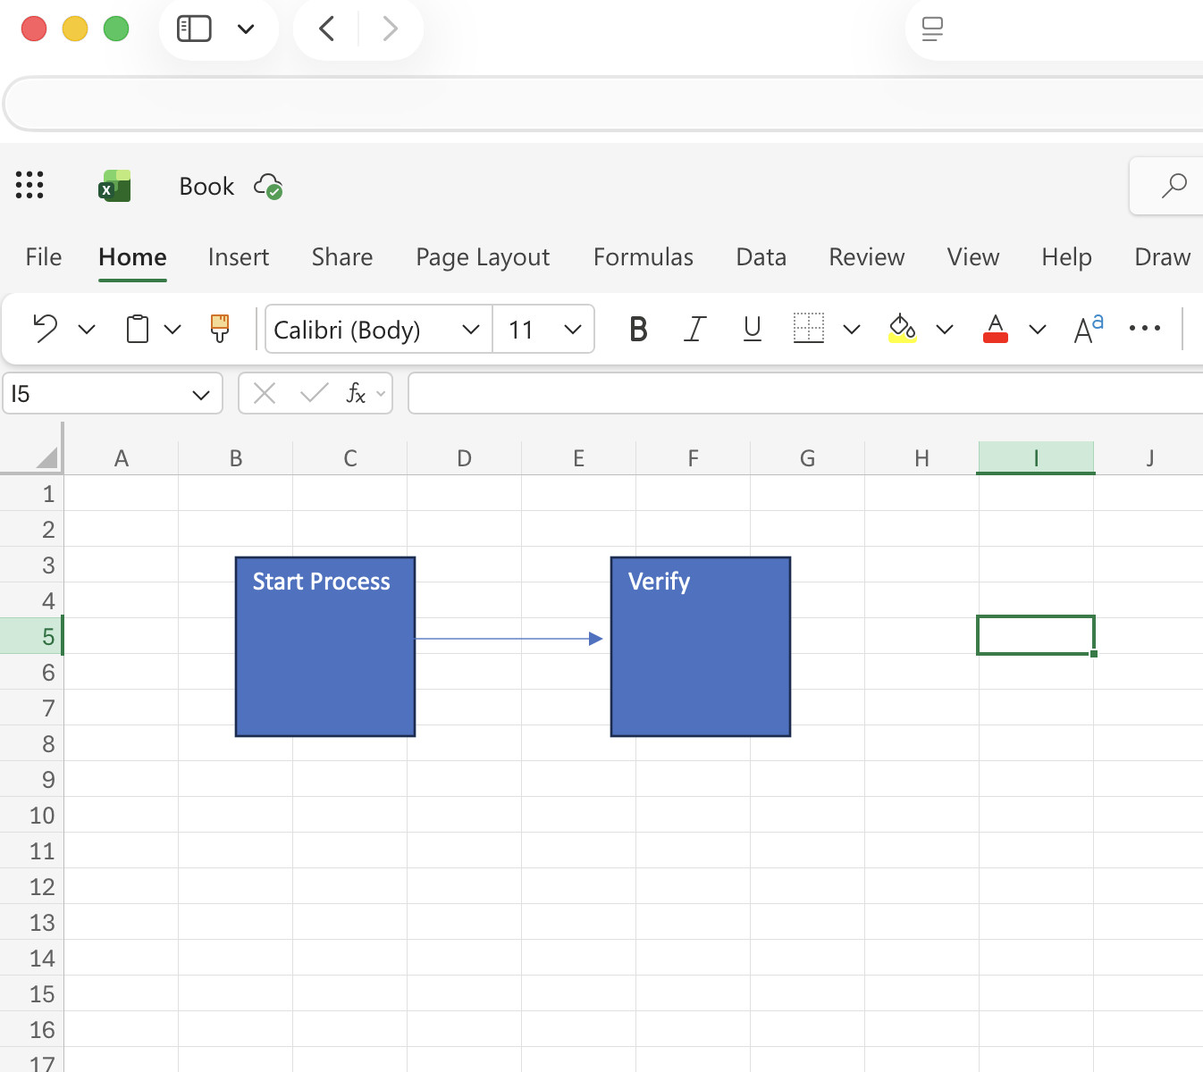Expand the Calibri font name dropdown
The height and width of the screenshot is (1072, 1203).
click(470, 330)
